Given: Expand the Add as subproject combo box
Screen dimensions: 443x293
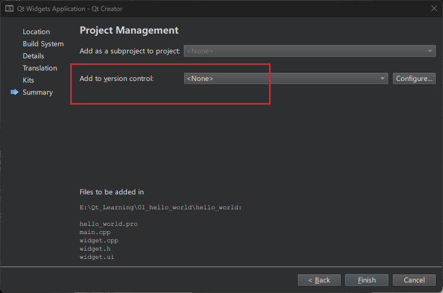Looking at the screenshot, I should 309,51.
